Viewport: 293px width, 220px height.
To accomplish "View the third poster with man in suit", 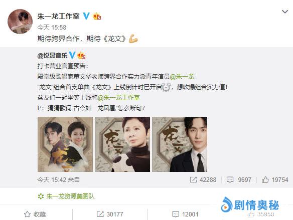I will [x=180, y=144].
